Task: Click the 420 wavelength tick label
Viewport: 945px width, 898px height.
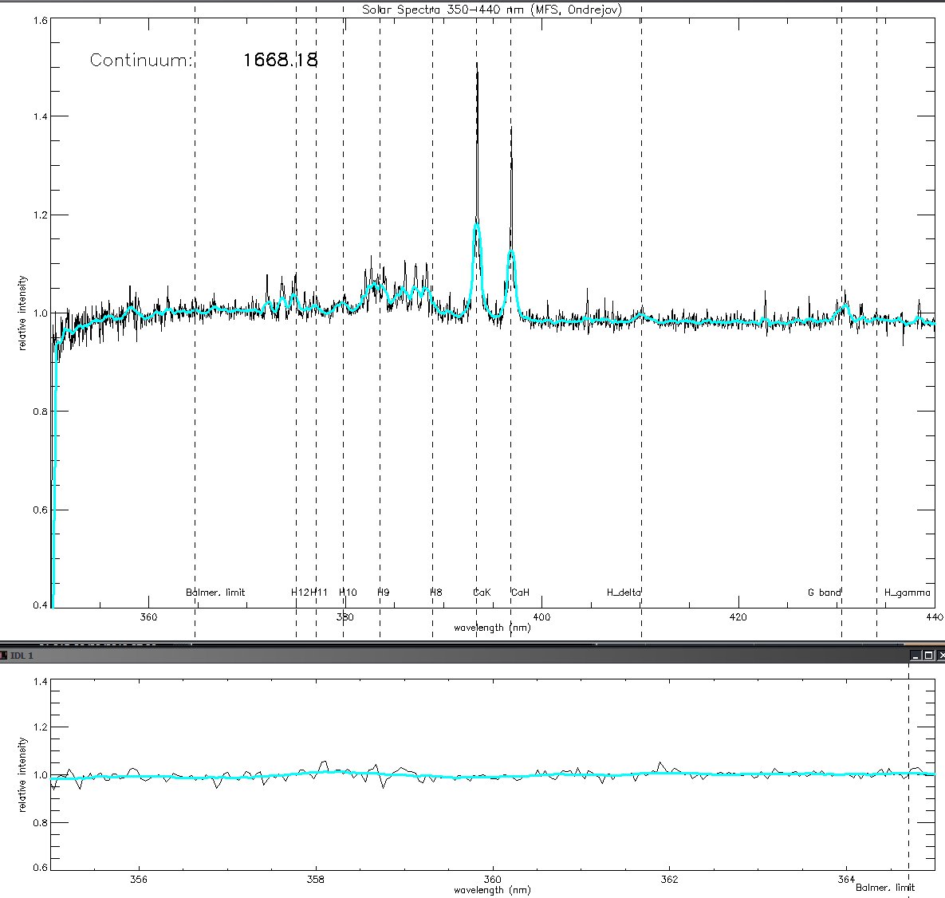Action: 738,617
